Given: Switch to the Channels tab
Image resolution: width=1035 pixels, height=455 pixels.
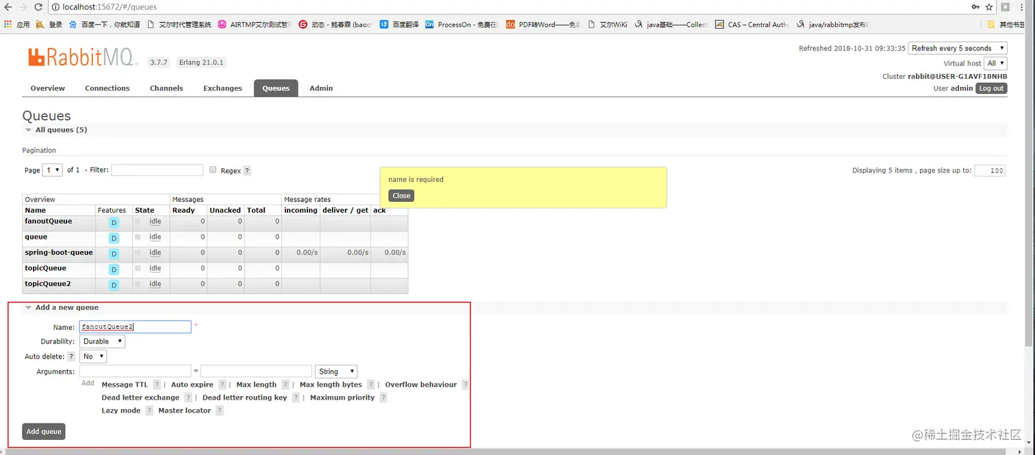Looking at the screenshot, I should pos(166,88).
